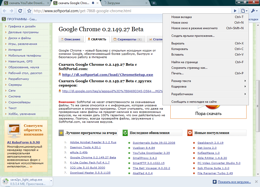Open PC Video Converter Studio 5.0
Image resolution: width=260 pixels, height=187 pixels.
(x=219, y=163)
